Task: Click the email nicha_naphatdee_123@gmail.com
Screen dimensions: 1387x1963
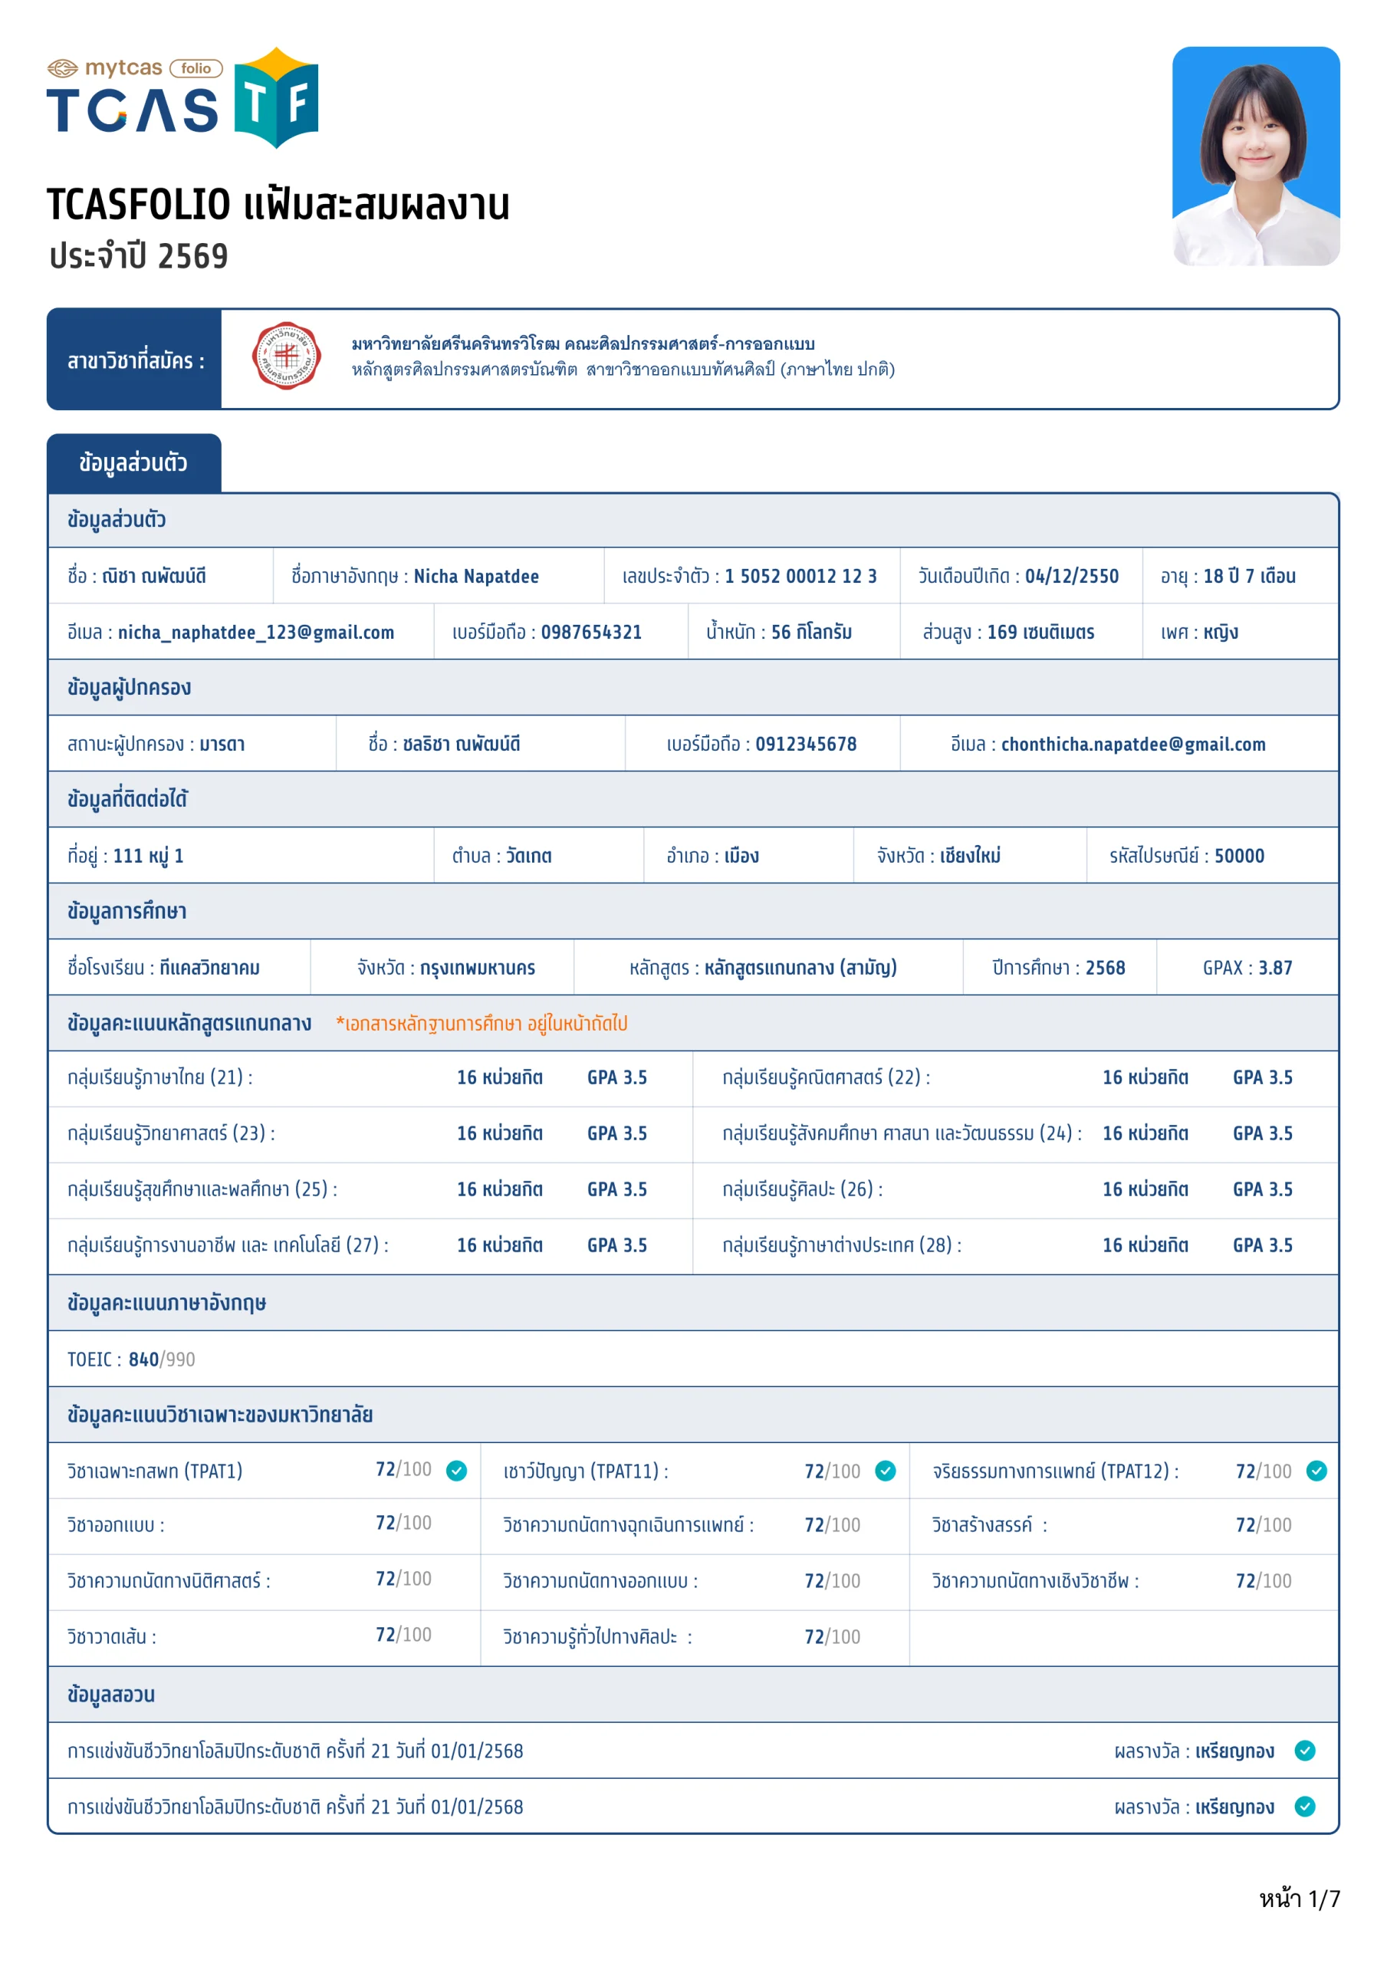Action: [x=255, y=633]
